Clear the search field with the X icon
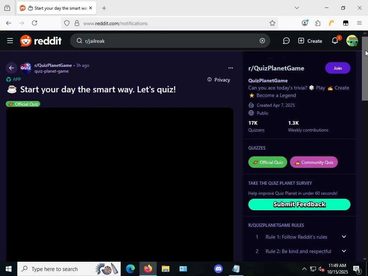Screen dimensions: 368x276 coord(262,41)
